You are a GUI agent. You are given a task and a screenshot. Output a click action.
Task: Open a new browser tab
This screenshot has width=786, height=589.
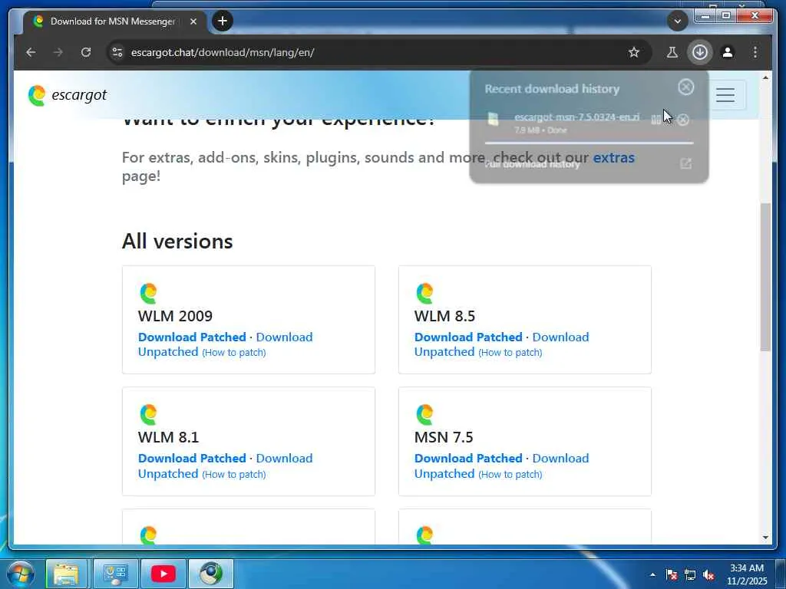coord(223,21)
